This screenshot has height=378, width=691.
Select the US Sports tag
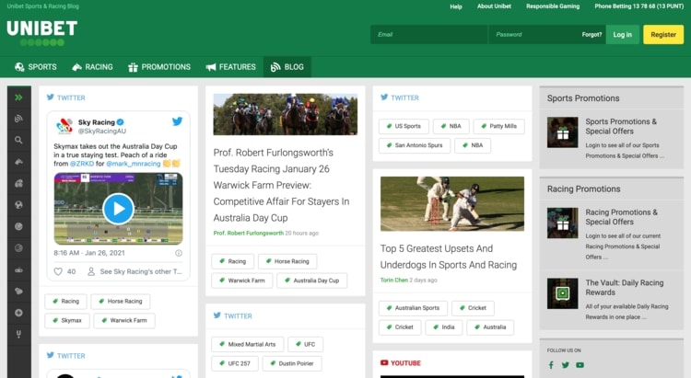pyautogui.click(x=404, y=126)
